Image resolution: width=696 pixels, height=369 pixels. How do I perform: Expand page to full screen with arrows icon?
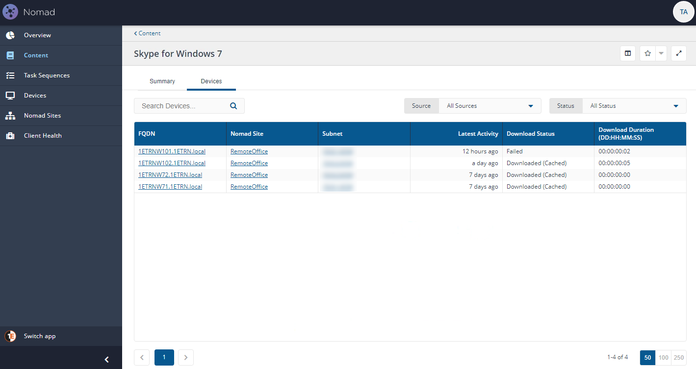pyautogui.click(x=679, y=53)
